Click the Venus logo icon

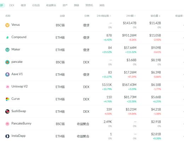coord(7,25)
